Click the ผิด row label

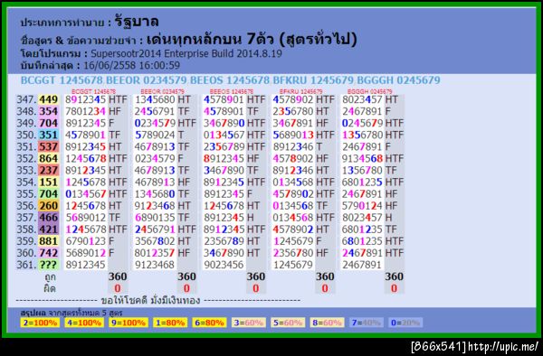click(50, 288)
